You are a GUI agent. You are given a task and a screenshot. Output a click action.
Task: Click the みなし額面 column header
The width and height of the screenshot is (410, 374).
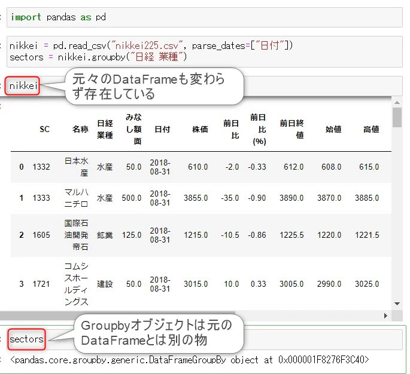(x=133, y=129)
